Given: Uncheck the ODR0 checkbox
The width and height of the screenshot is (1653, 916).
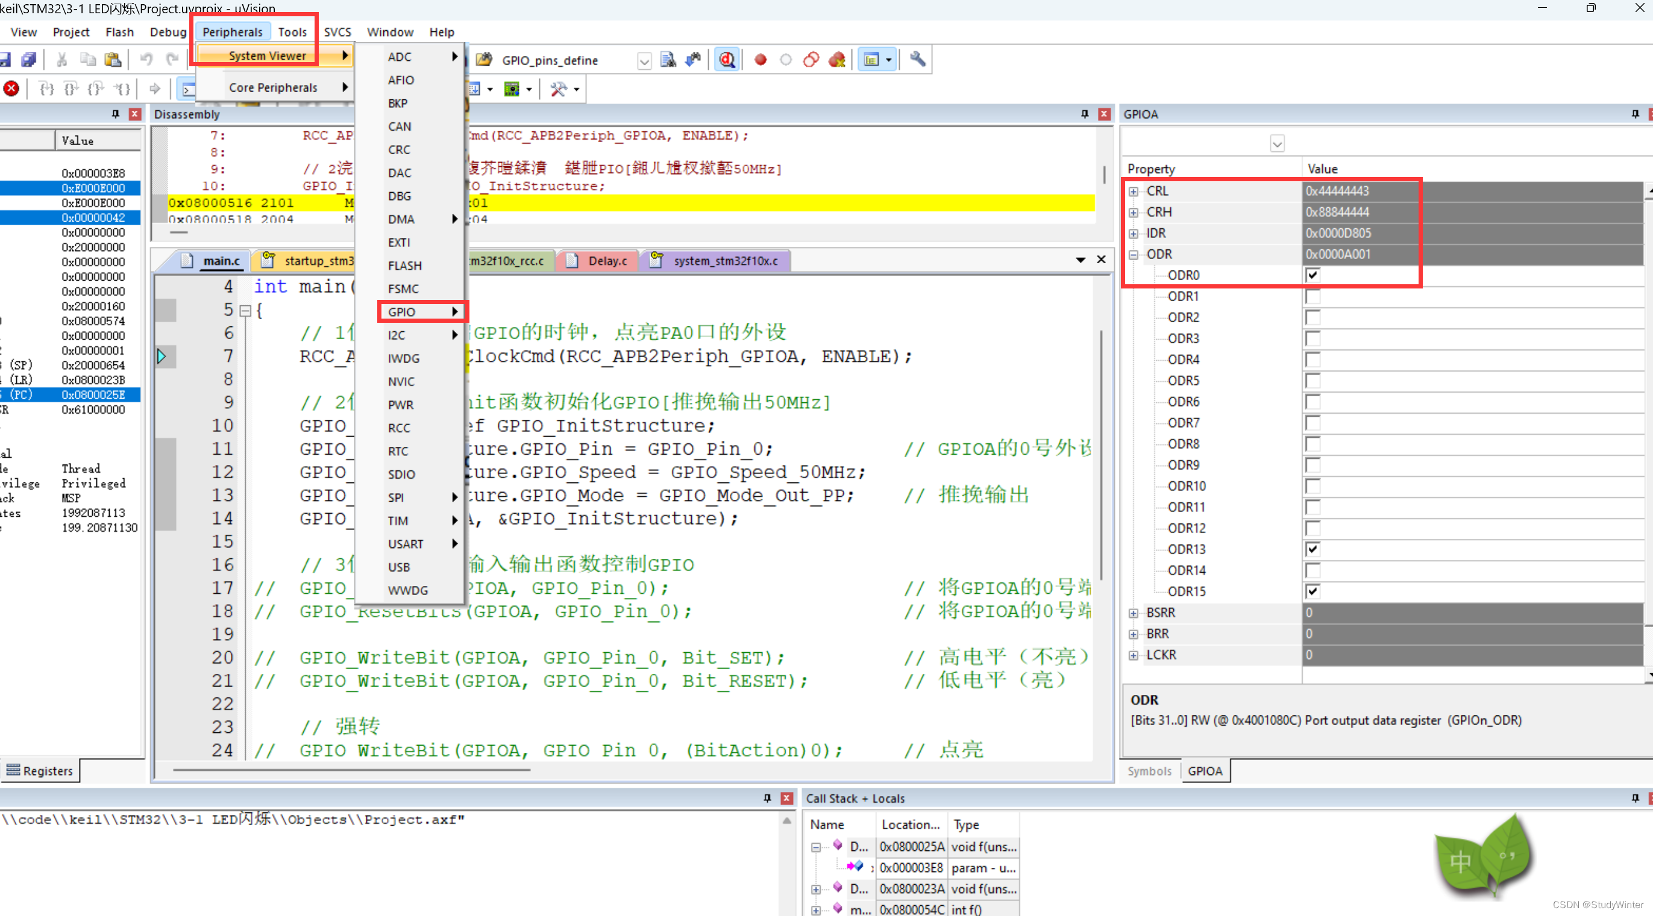Looking at the screenshot, I should click(x=1313, y=275).
